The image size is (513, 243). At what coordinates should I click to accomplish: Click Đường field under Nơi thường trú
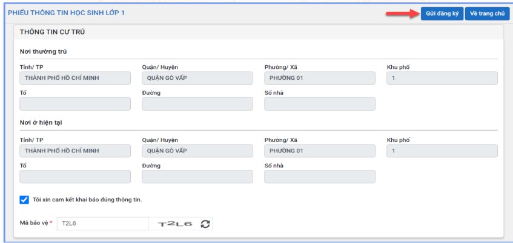[x=197, y=104]
